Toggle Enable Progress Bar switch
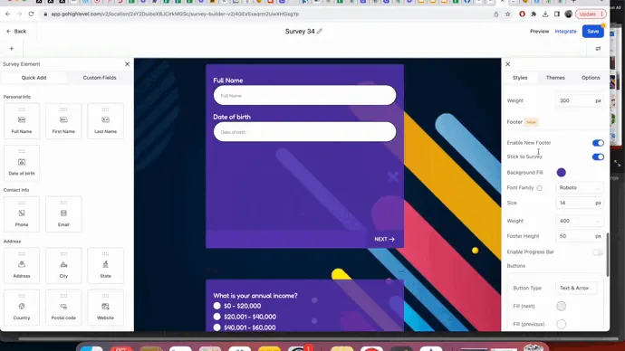 click(598, 252)
